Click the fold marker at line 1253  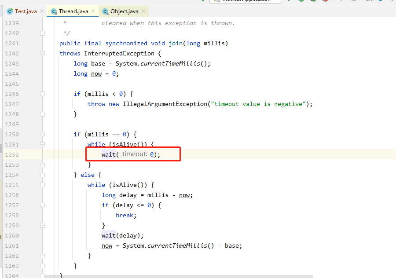[x=42, y=165]
